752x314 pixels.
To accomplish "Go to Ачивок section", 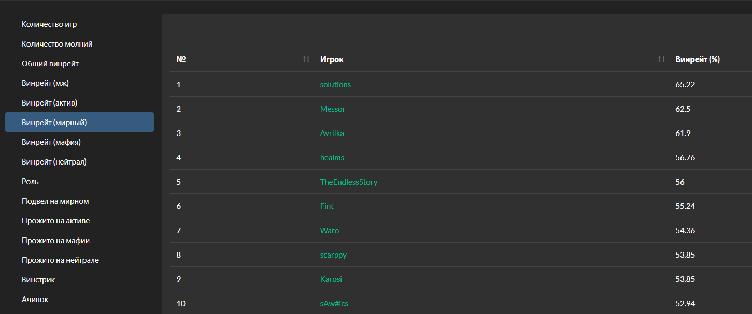I will point(35,300).
